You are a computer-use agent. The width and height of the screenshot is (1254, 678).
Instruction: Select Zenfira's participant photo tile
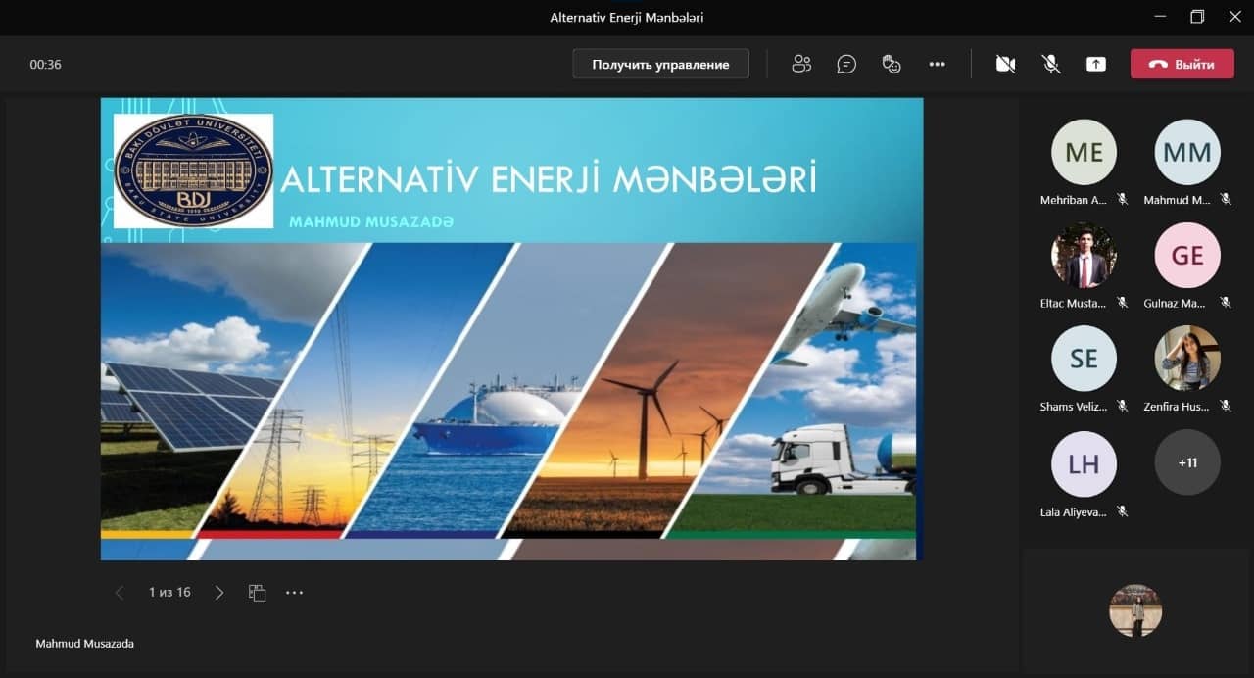pos(1186,359)
